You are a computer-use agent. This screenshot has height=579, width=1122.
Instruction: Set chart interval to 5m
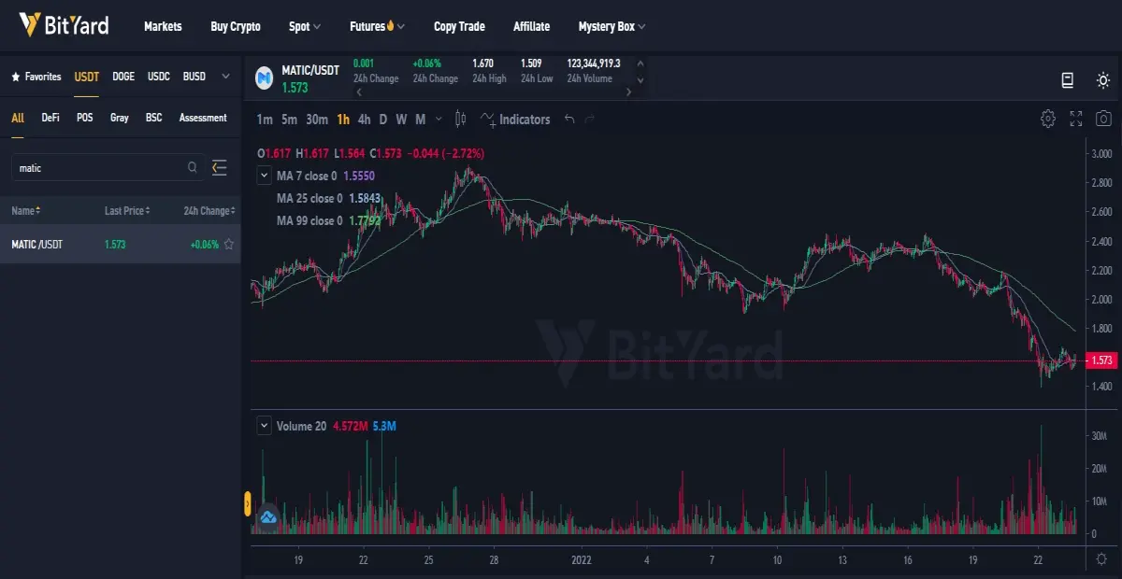point(289,120)
